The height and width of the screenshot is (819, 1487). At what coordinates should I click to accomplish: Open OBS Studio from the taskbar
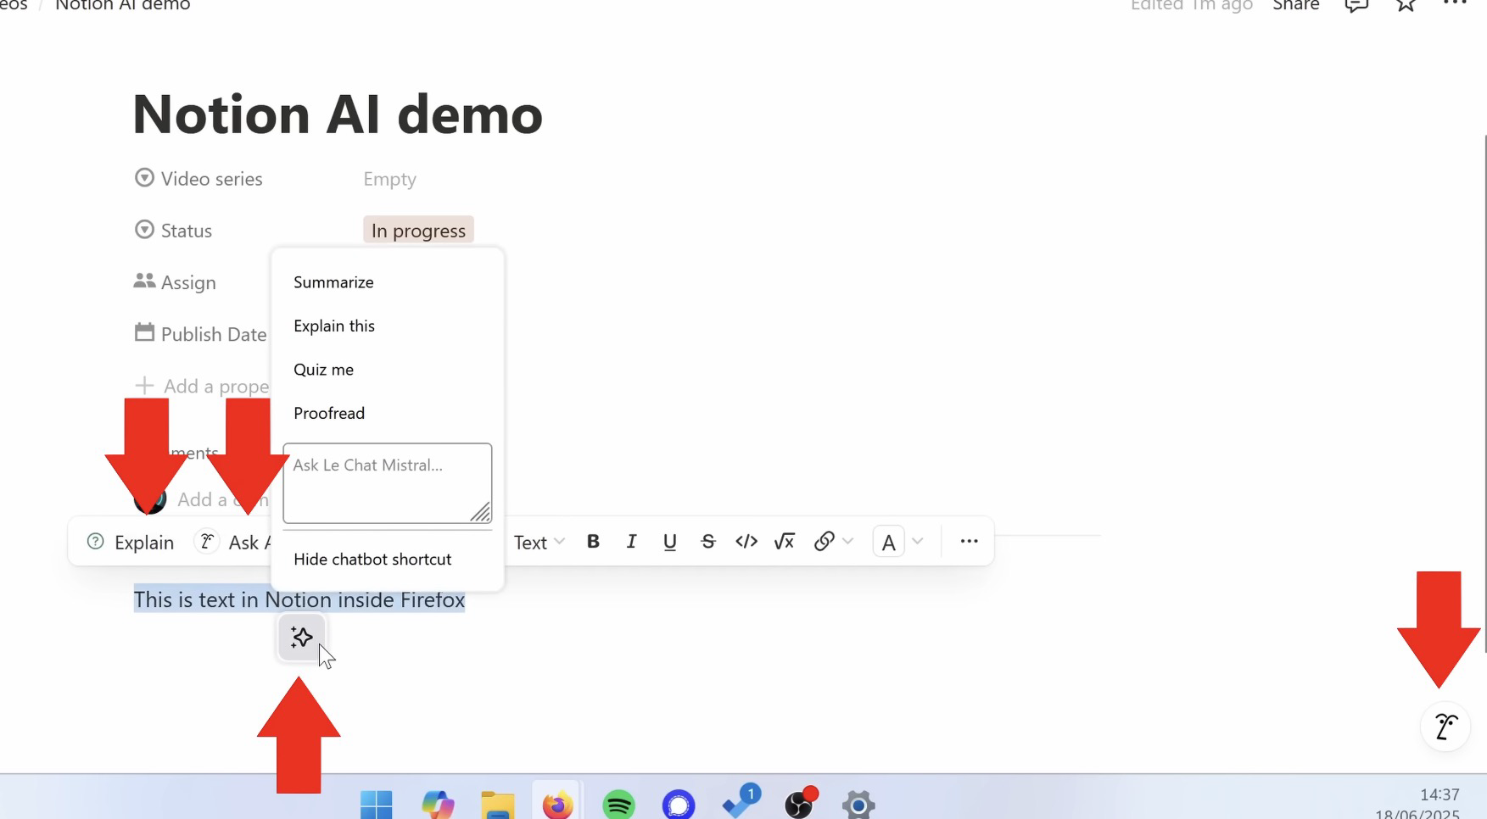[800, 802]
